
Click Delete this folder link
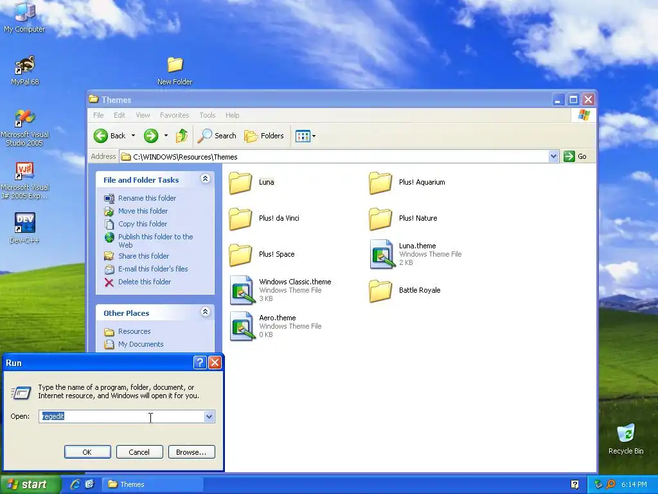pos(145,282)
